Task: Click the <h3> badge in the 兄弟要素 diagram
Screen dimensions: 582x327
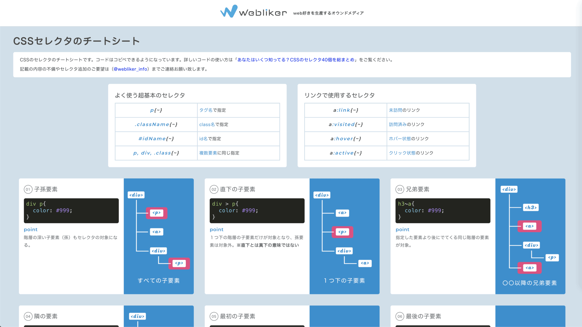Action: coord(531,207)
